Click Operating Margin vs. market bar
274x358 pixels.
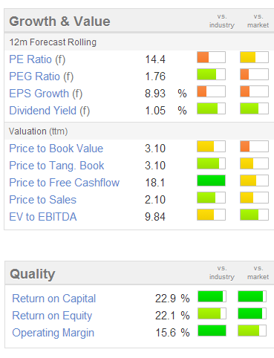point(252,331)
